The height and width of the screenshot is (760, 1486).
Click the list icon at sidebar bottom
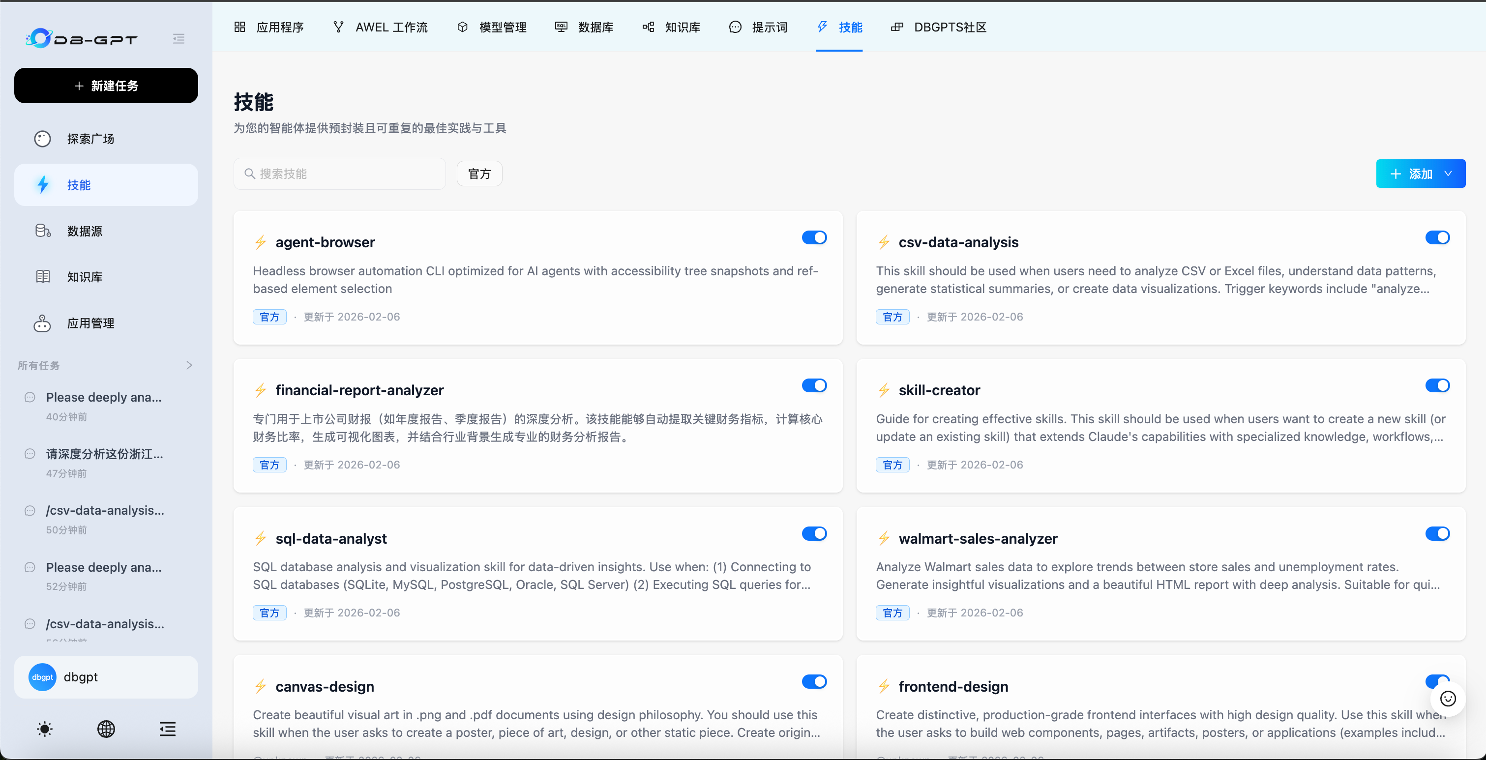pyautogui.click(x=167, y=729)
